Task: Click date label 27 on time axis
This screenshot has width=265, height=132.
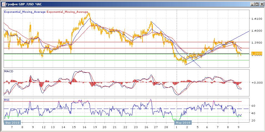Action: coord(156,127)
